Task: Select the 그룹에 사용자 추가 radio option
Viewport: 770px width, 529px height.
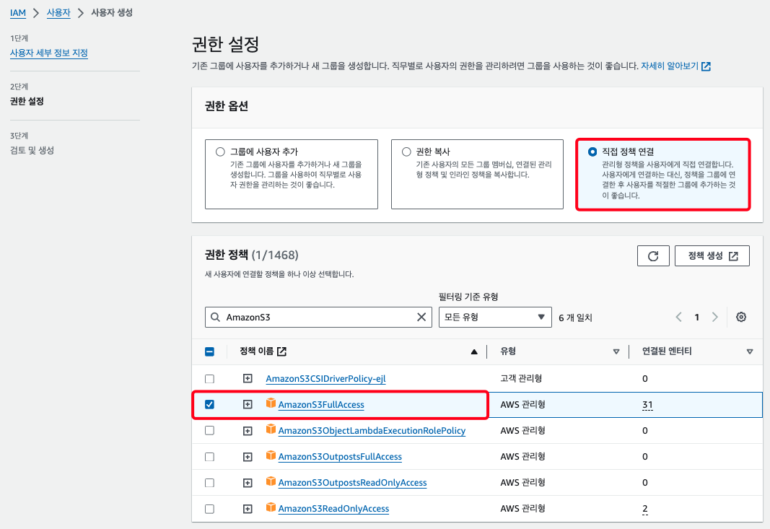Action: (x=220, y=152)
